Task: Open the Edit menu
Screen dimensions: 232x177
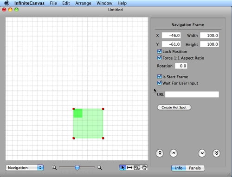Action: (x=66, y=3)
